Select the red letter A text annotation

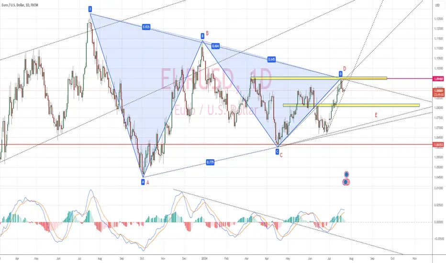click(x=147, y=183)
